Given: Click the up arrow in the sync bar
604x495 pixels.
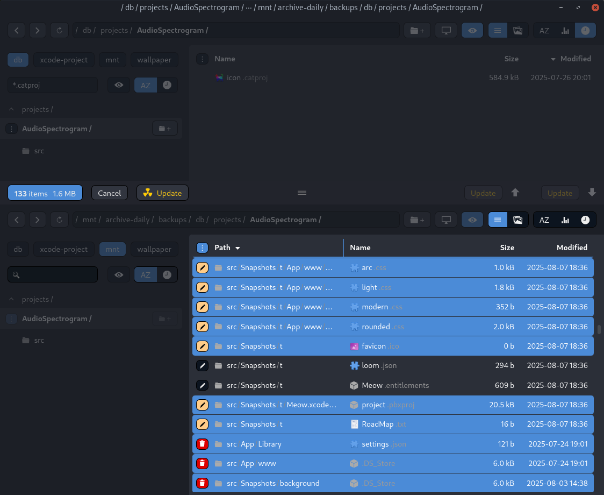Looking at the screenshot, I should coord(515,193).
